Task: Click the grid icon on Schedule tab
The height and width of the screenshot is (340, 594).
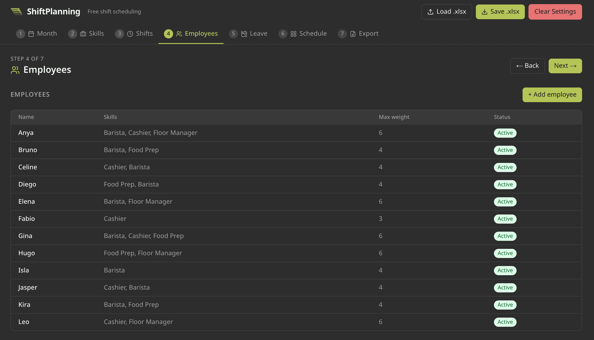Action: coord(293,34)
